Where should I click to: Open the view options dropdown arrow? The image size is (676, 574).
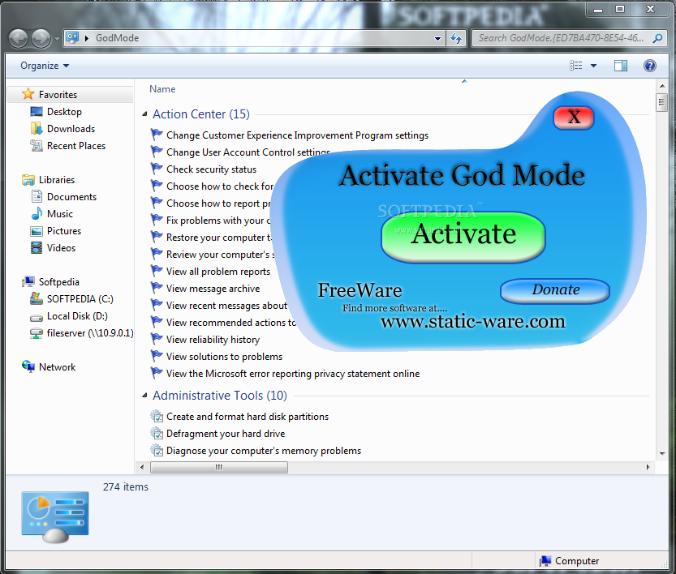[594, 66]
